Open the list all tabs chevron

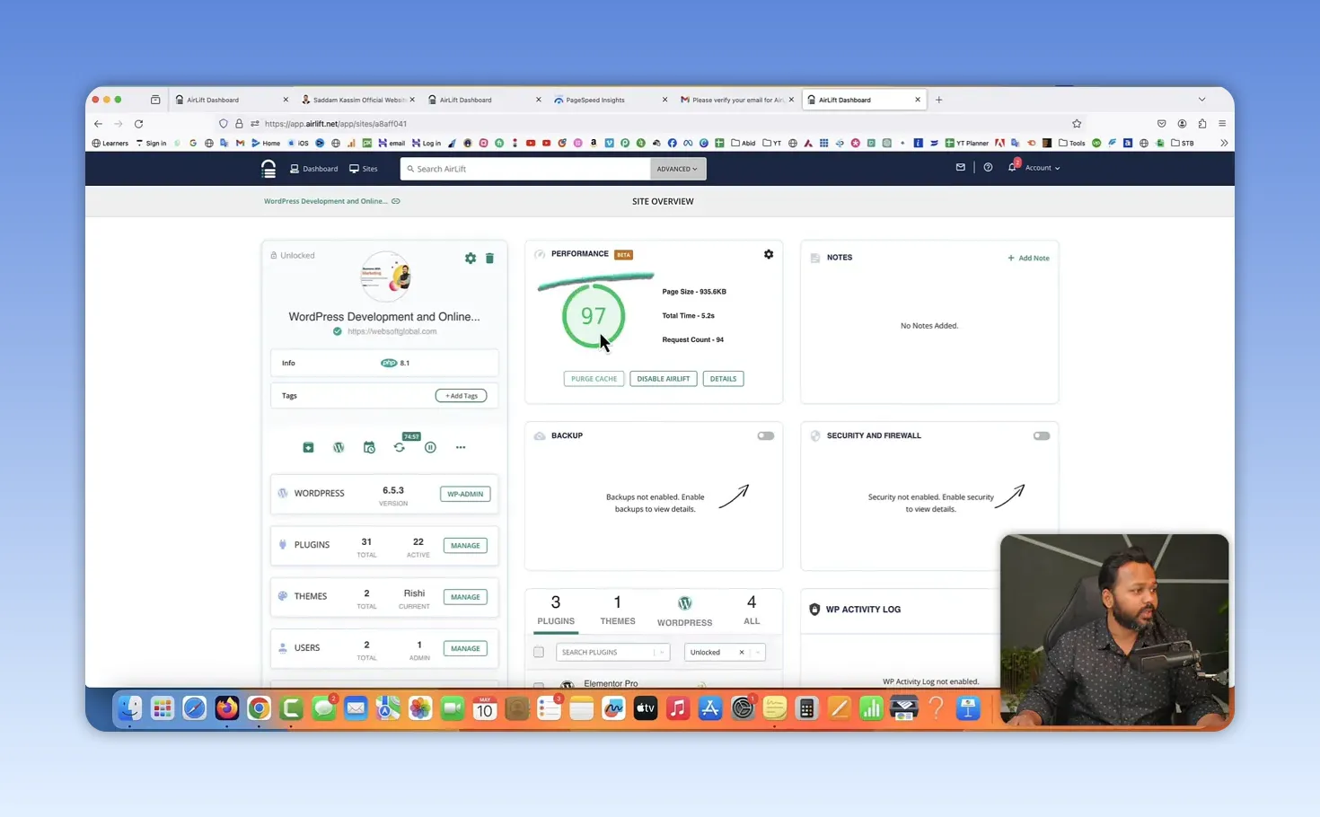(x=1201, y=100)
